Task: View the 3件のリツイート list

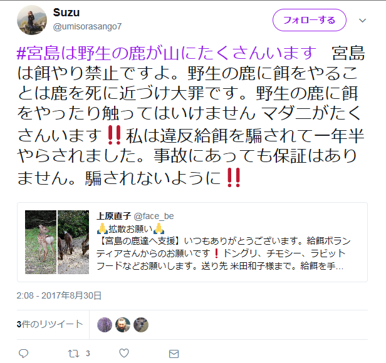Action: [50, 324]
